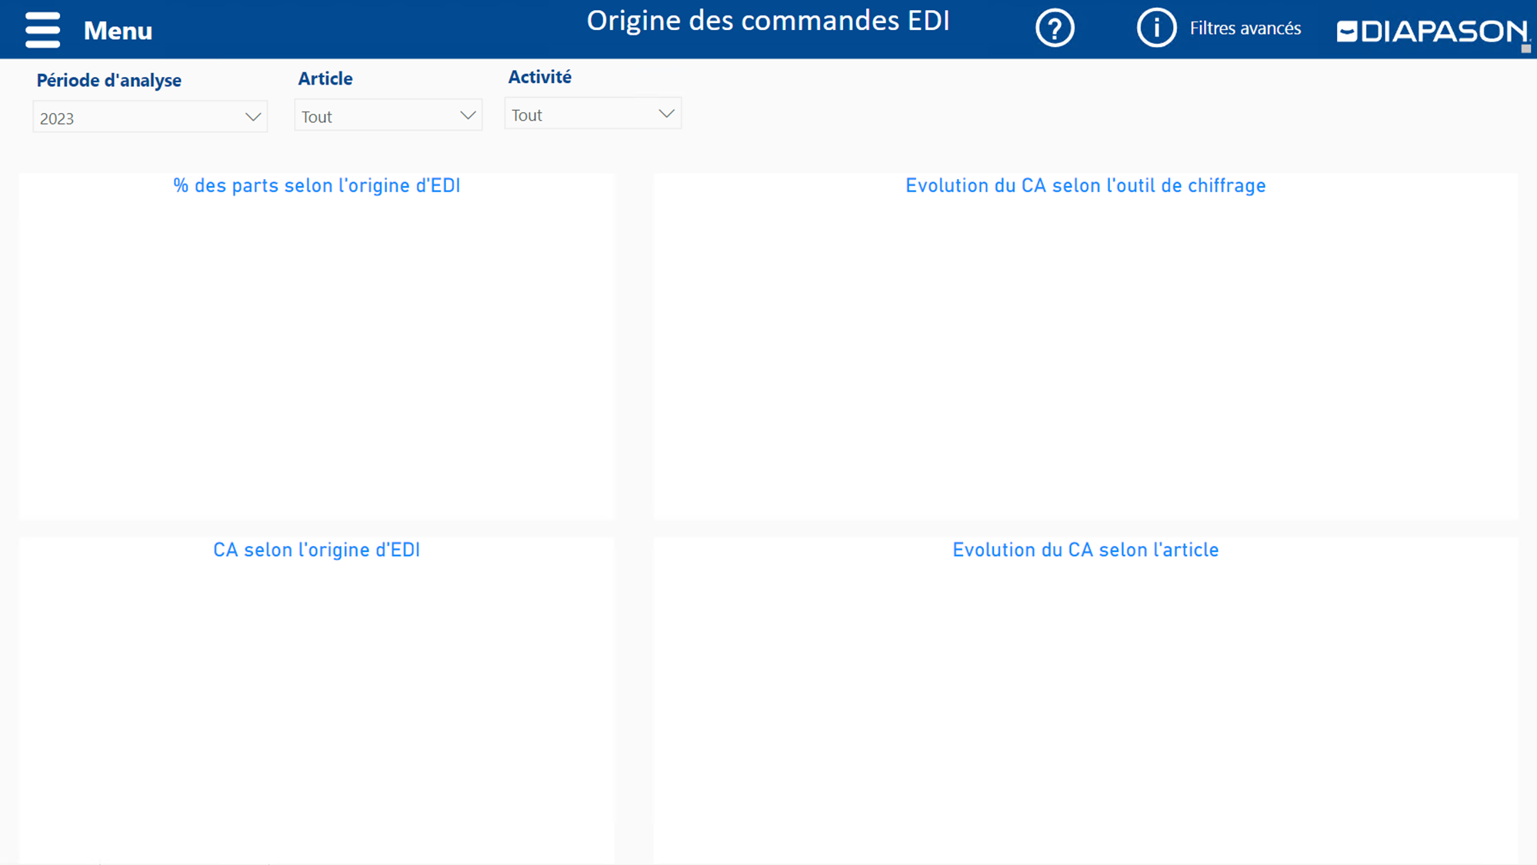Expand the Activité dropdown arrow
The width and height of the screenshot is (1537, 865).
click(x=666, y=114)
